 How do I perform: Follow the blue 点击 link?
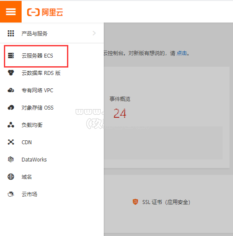[182, 53]
